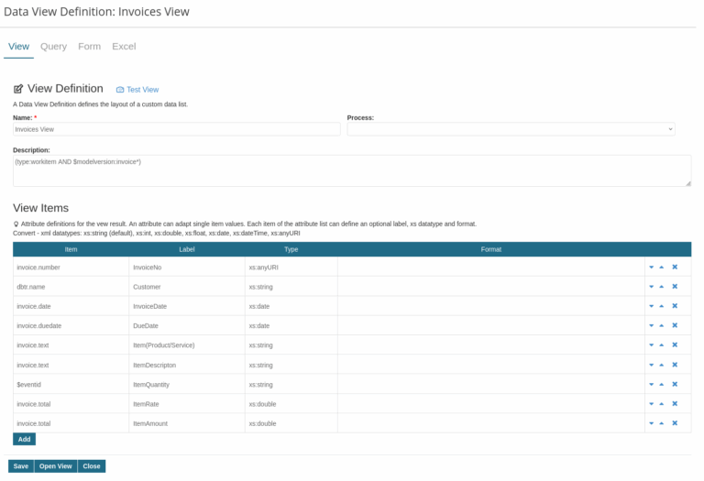The image size is (704, 481).
Task: Edit the Customer label field
Action: [x=187, y=287]
